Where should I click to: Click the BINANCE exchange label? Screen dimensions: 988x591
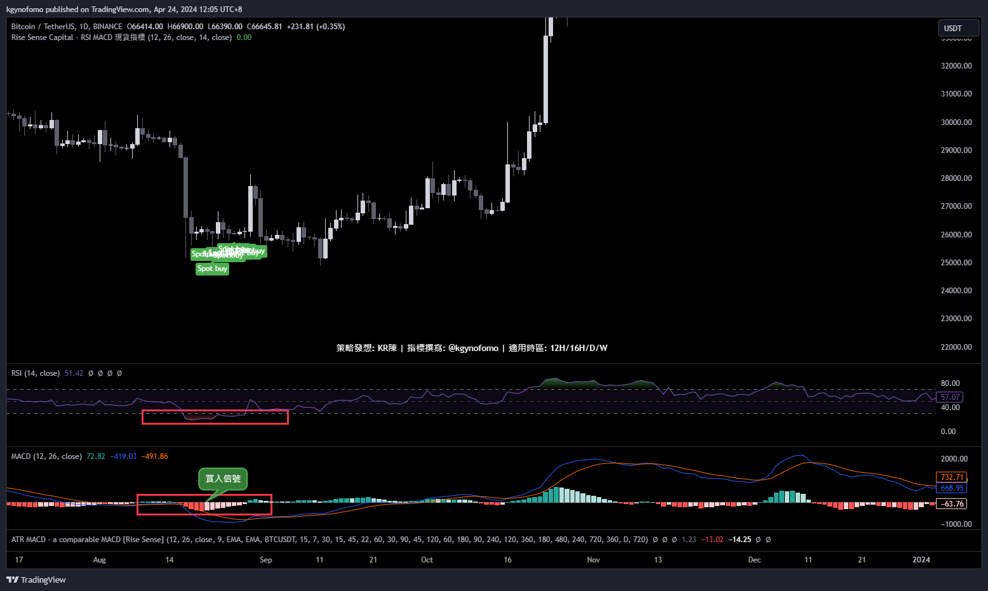[x=107, y=27]
